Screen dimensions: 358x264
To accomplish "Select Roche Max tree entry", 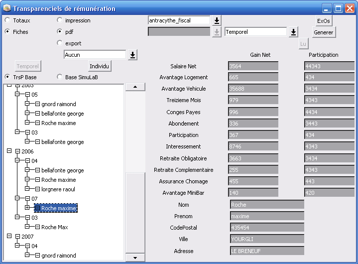I will point(54,227).
